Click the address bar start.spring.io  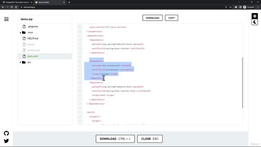[29, 7]
